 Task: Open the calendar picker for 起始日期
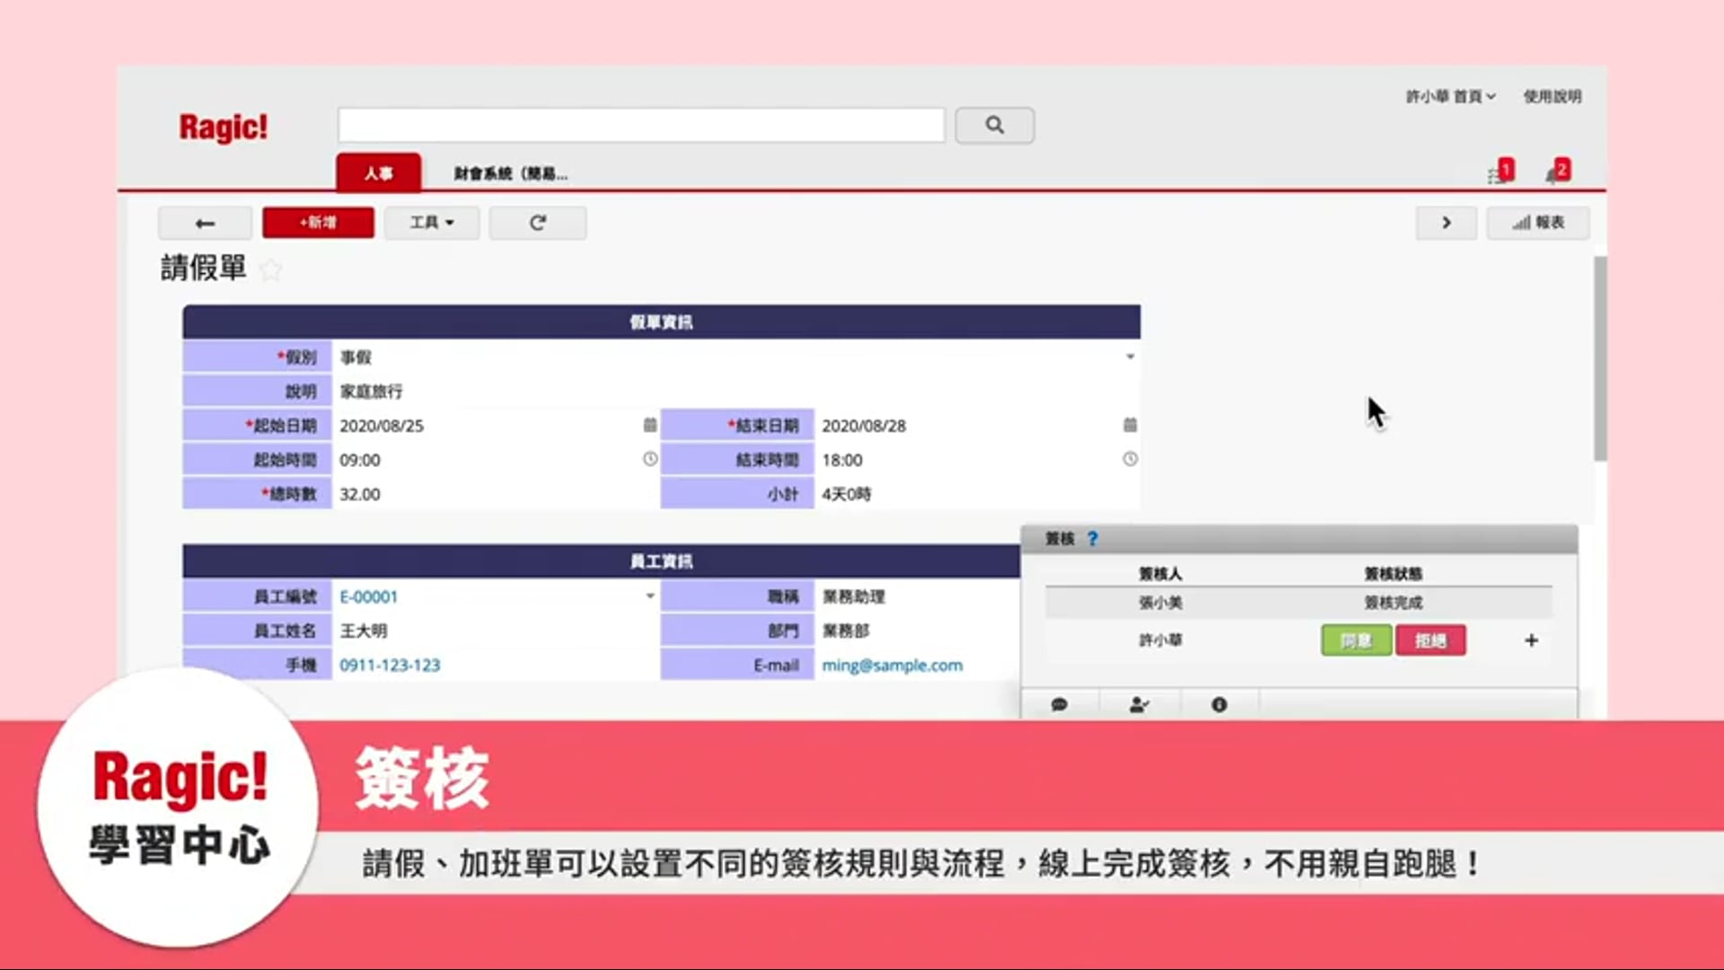click(x=650, y=425)
